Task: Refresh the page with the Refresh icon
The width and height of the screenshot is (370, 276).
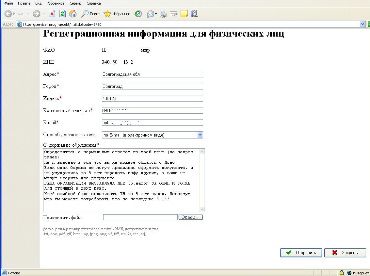Action: (x=62, y=14)
